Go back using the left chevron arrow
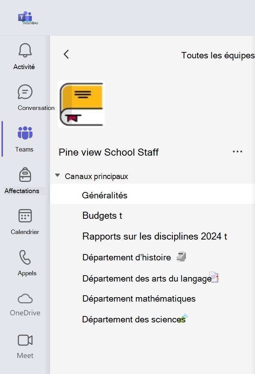The image size is (255, 374). [x=66, y=54]
